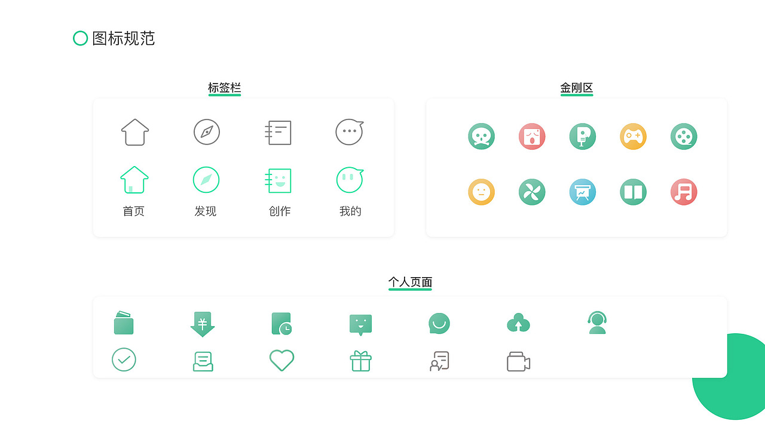
Task: Click the cloud upload icon
Action: [518, 323]
